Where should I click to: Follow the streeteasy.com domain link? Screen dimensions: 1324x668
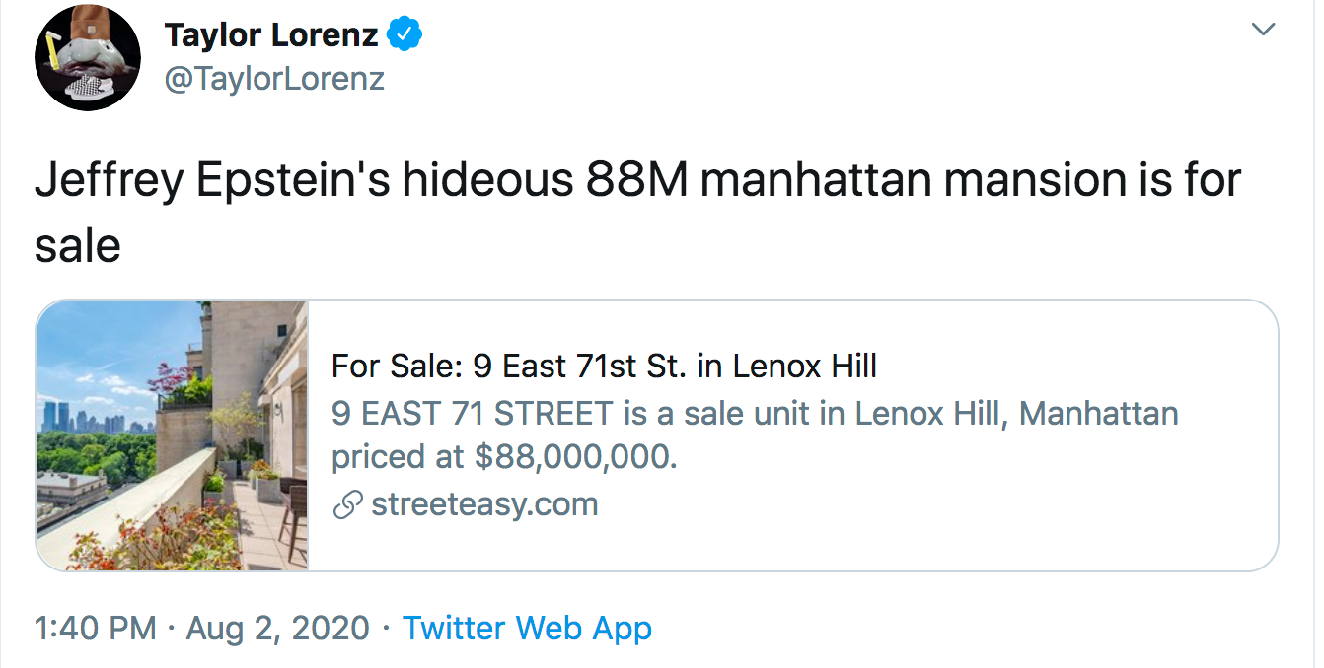(484, 504)
